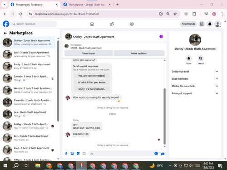Open the Facebook menu grid icon
This screenshot has width=227, height=170.
tap(202, 24)
